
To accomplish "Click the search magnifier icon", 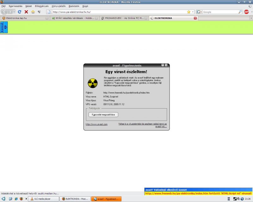I will (240, 12).
